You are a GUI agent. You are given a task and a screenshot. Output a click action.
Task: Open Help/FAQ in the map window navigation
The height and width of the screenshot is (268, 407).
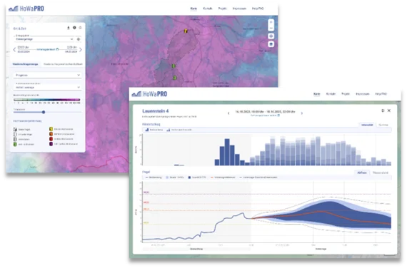point(258,9)
